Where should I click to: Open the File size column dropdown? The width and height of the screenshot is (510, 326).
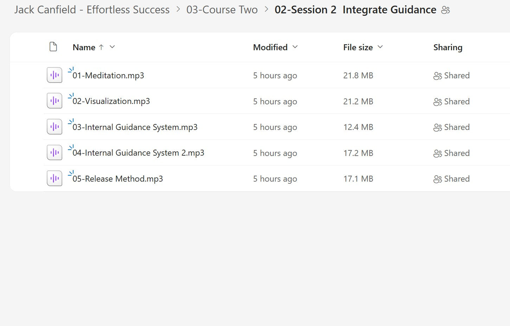[x=380, y=47]
